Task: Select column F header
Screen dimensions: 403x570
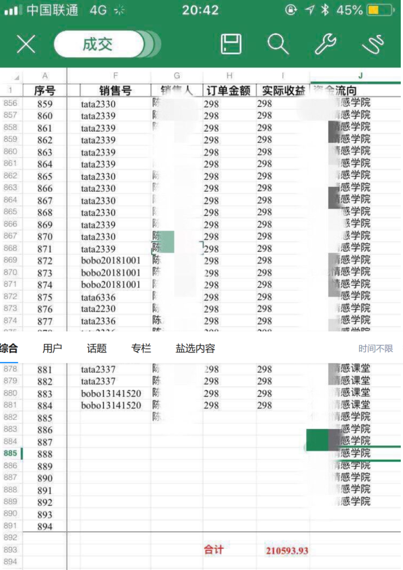Action: (x=115, y=76)
